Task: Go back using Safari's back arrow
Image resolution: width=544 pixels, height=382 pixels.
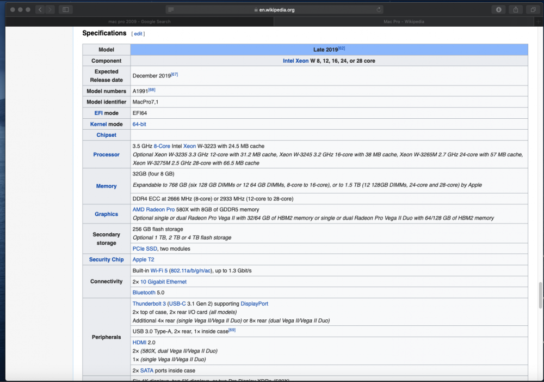Action: click(x=40, y=10)
